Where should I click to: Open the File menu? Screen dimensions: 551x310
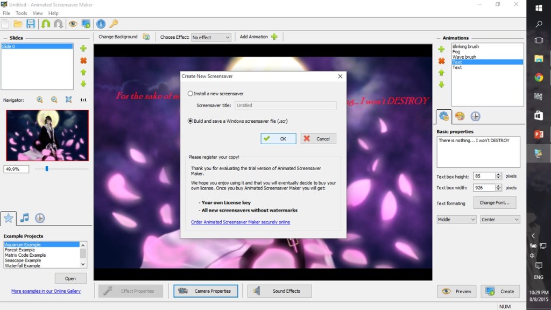coord(6,13)
